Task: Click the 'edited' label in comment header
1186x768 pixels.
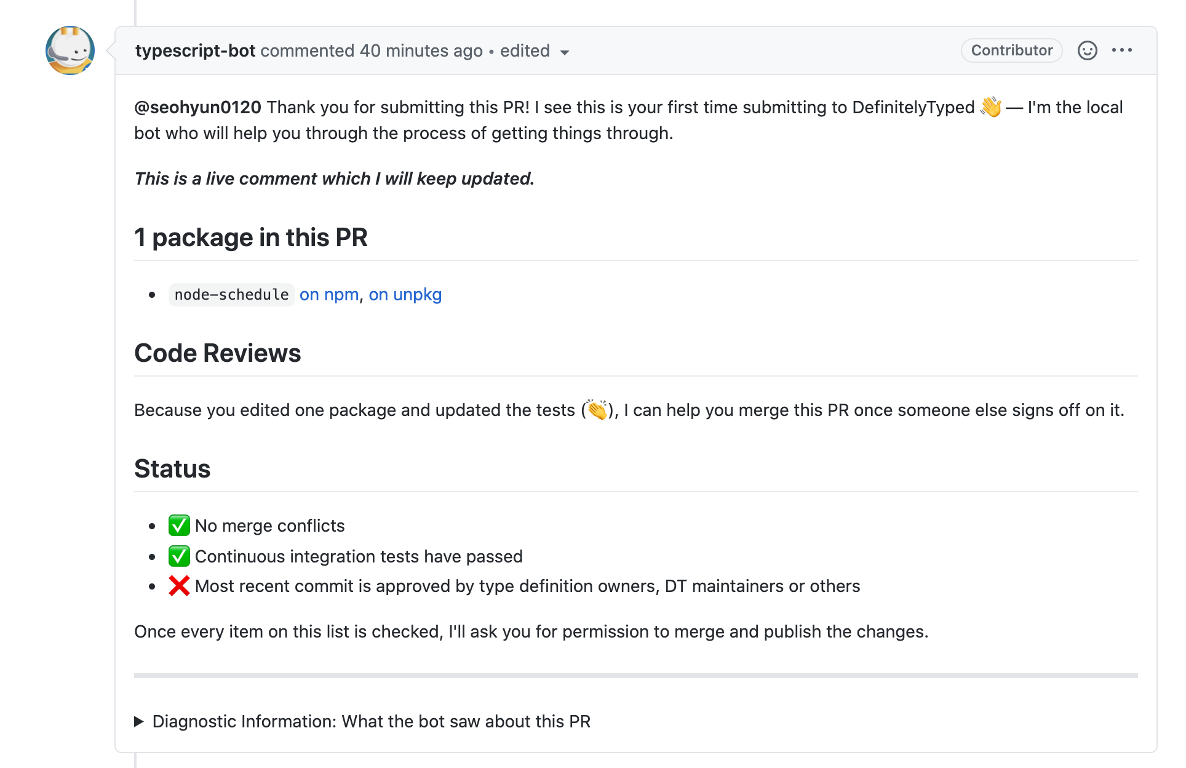Action: tap(525, 50)
